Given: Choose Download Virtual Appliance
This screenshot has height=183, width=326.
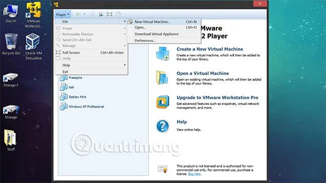Looking at the screenshot, I should click(x=164, y=34).
